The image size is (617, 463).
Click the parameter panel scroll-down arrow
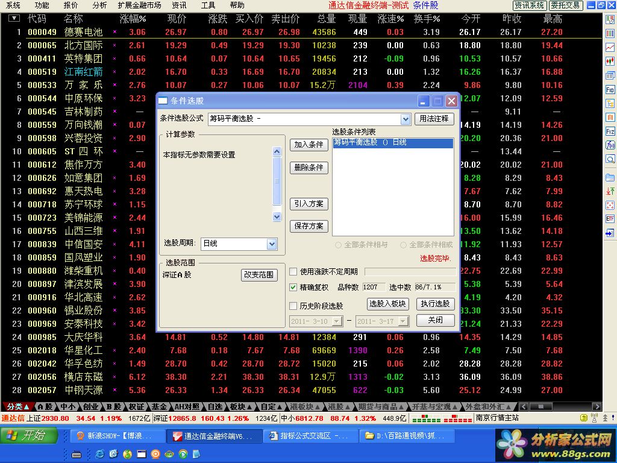[x=277, y=217]
